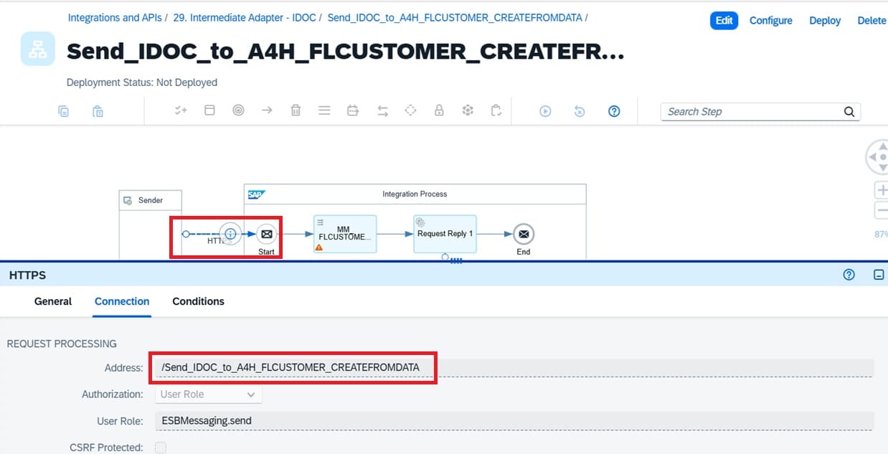The image size is (888, 454).
Task: Click the Edit button
Action: [x=724, y=20]
